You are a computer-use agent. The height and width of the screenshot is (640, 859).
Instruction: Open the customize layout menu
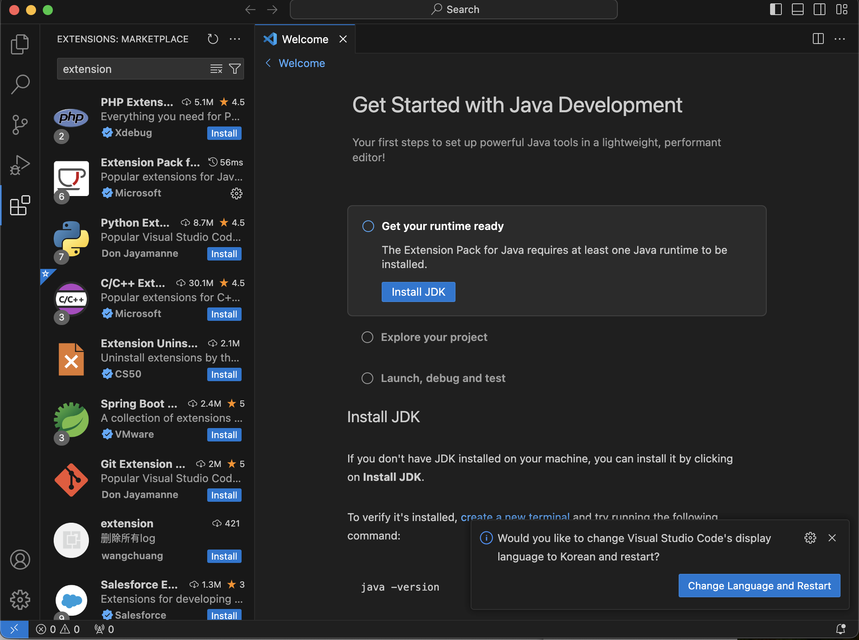841,9
